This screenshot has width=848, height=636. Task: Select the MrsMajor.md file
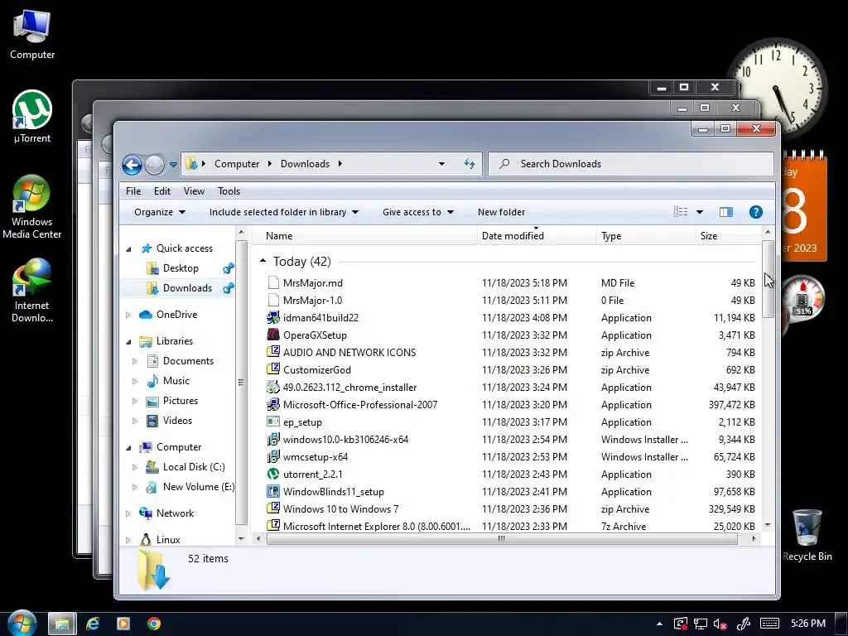(x=312, y=283)
